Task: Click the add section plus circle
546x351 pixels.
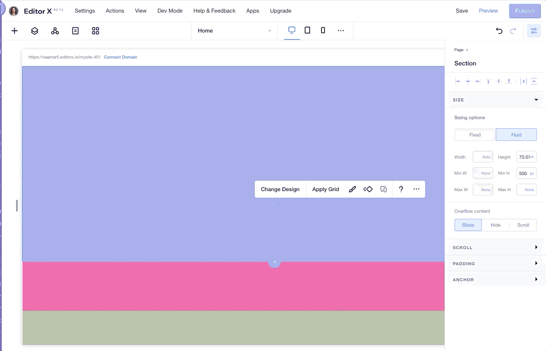Action: 274,262
